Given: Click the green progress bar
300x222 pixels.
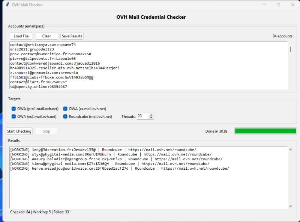Looking at the screenshot, I should point(265,131).
